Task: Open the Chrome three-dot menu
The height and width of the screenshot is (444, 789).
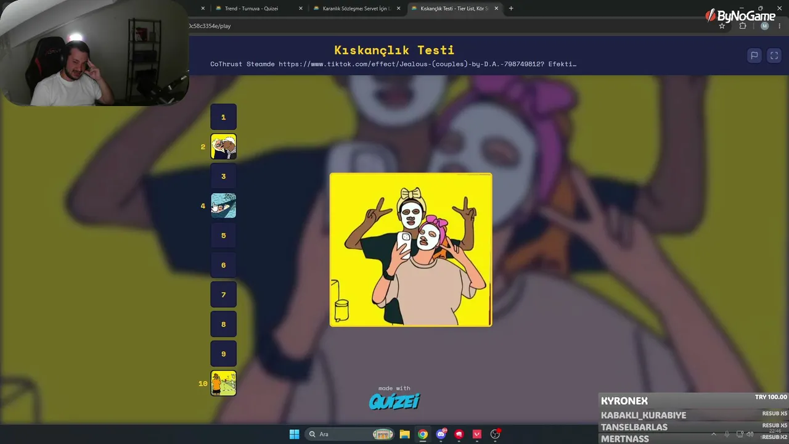Action: [x=780, y=26]
